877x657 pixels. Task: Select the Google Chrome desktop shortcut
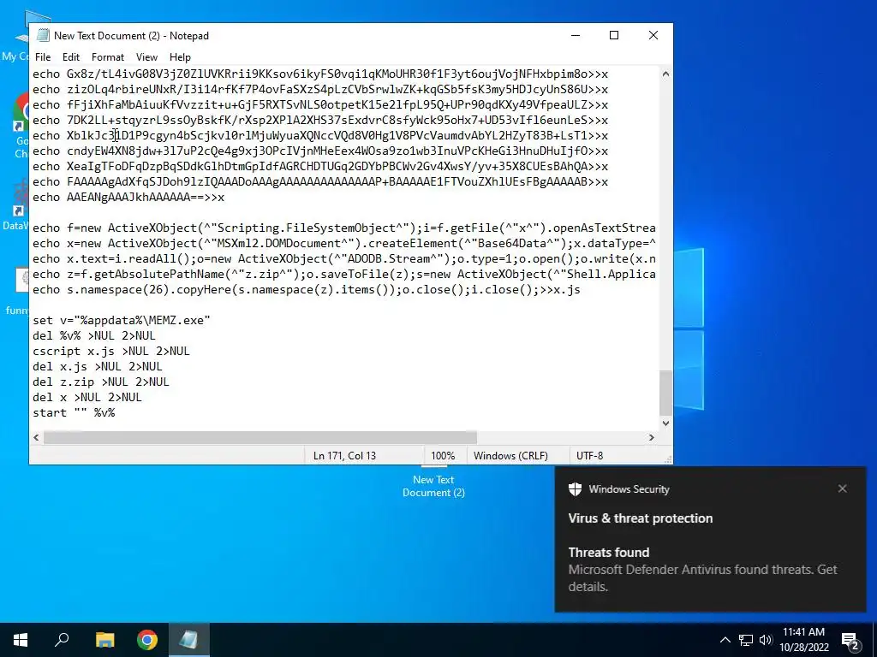pyautogui.click(x=21, y=126)
